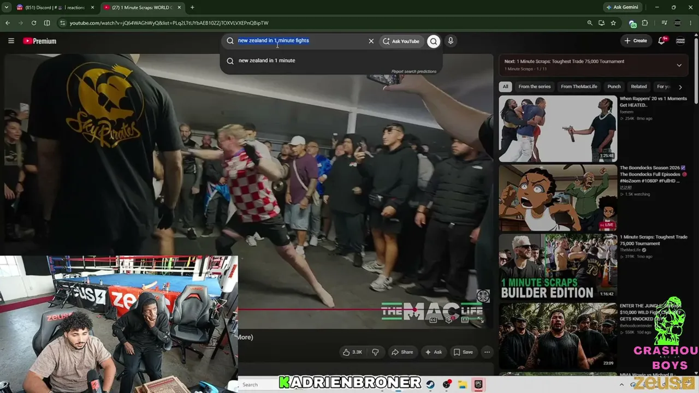Screen dimensions: 699x393
Task: Click '1 Minute Scraps: Toughest Trade' video title
Action: coord(653,240)
